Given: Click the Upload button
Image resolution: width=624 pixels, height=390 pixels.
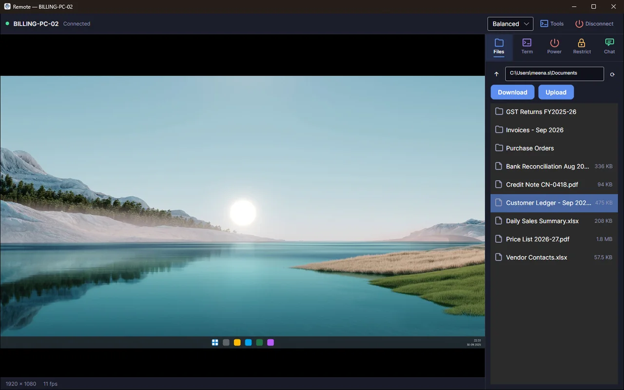Looking at the screenshot, I should click(x=556, y=92).
